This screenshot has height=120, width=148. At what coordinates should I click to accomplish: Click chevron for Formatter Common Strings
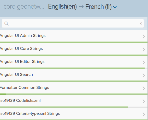pos(144,88)
